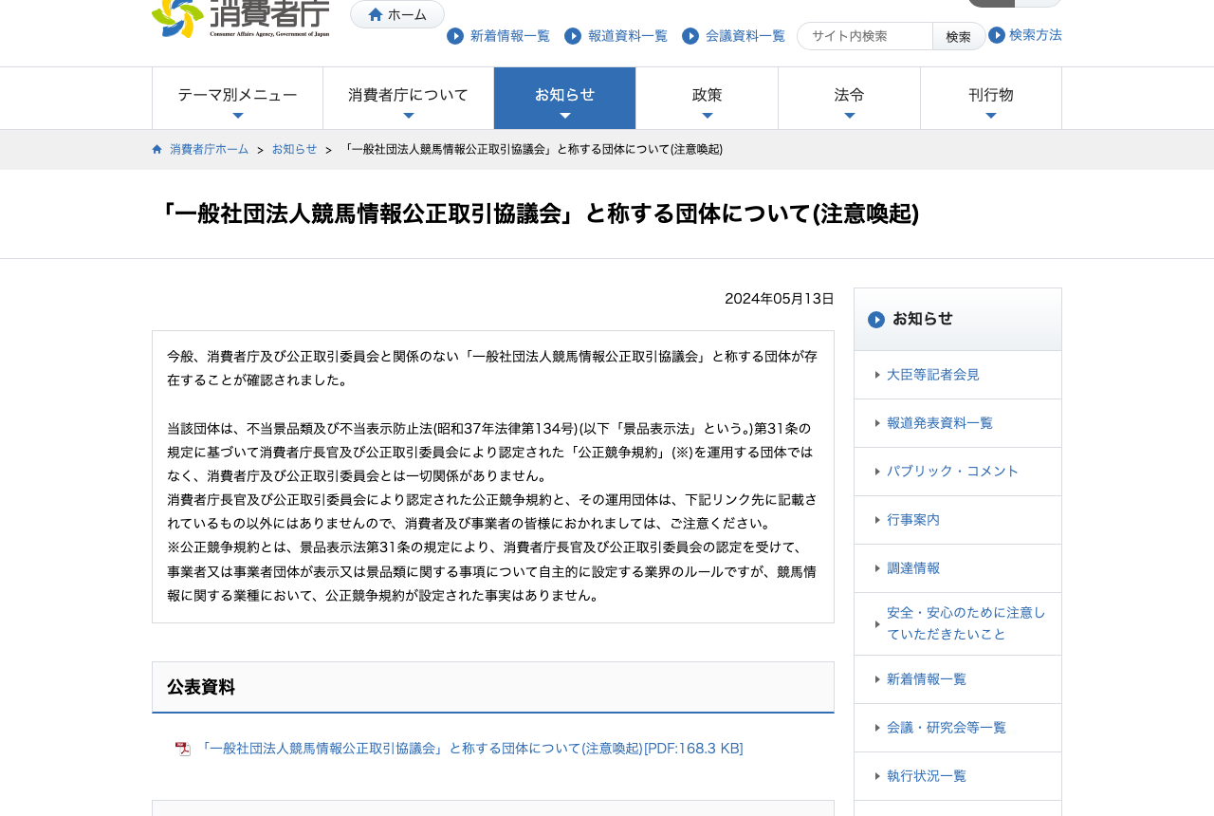Click 消費者庁ホーム in the breadcrumb
Viewport: 1214px width, 816px height.
coord(209,149)
